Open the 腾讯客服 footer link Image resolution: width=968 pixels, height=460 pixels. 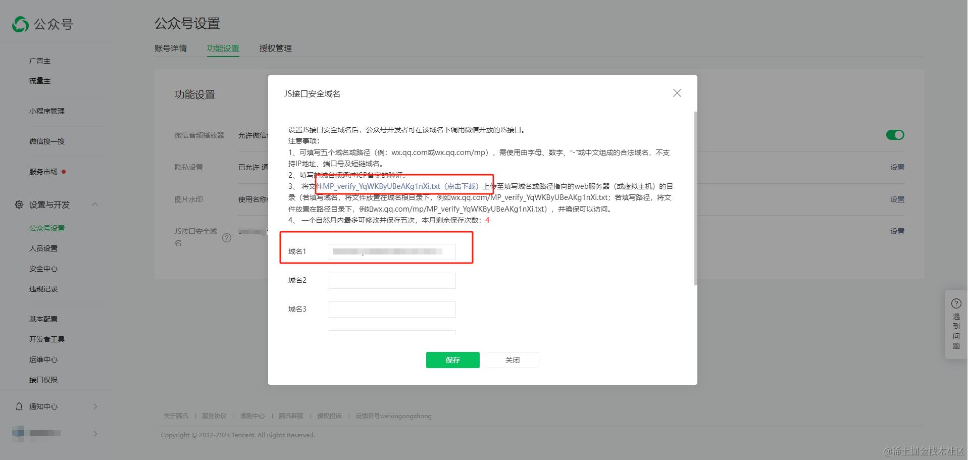coord(291,416)
